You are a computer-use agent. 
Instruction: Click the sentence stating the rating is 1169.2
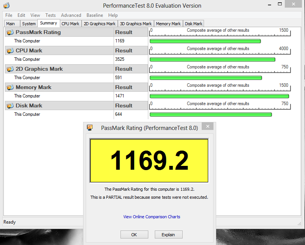click(149, 189)
